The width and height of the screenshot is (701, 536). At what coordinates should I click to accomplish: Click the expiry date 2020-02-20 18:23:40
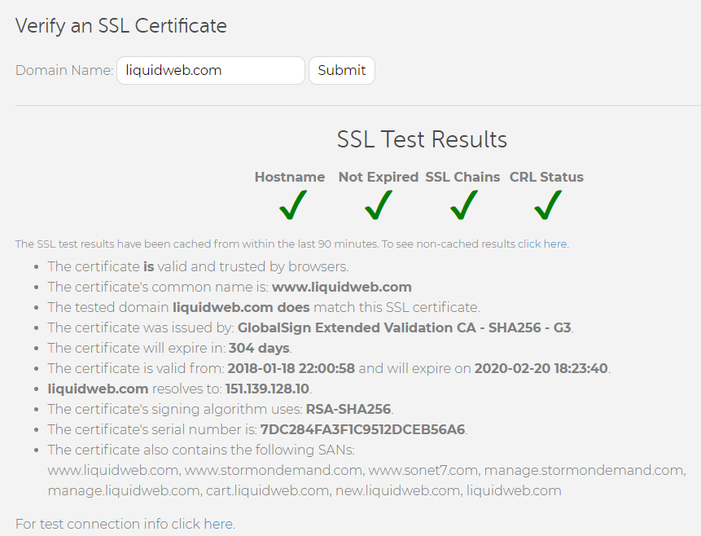541,368
